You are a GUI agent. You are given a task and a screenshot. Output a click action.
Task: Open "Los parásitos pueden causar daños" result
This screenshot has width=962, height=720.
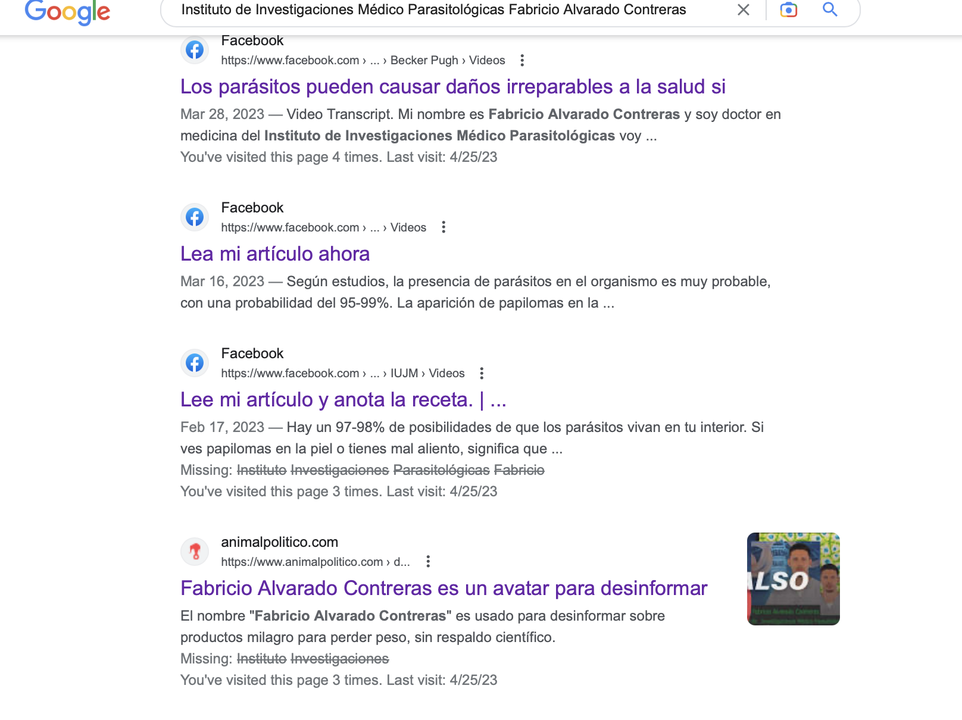click(x=453, y=87)
